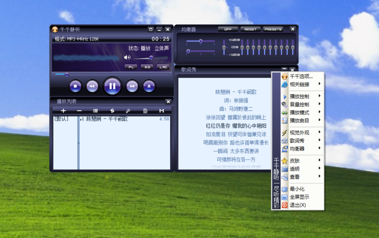Select 全屏显示 in the menu
This screenshot has height=238, width=379.
(299, 197)
